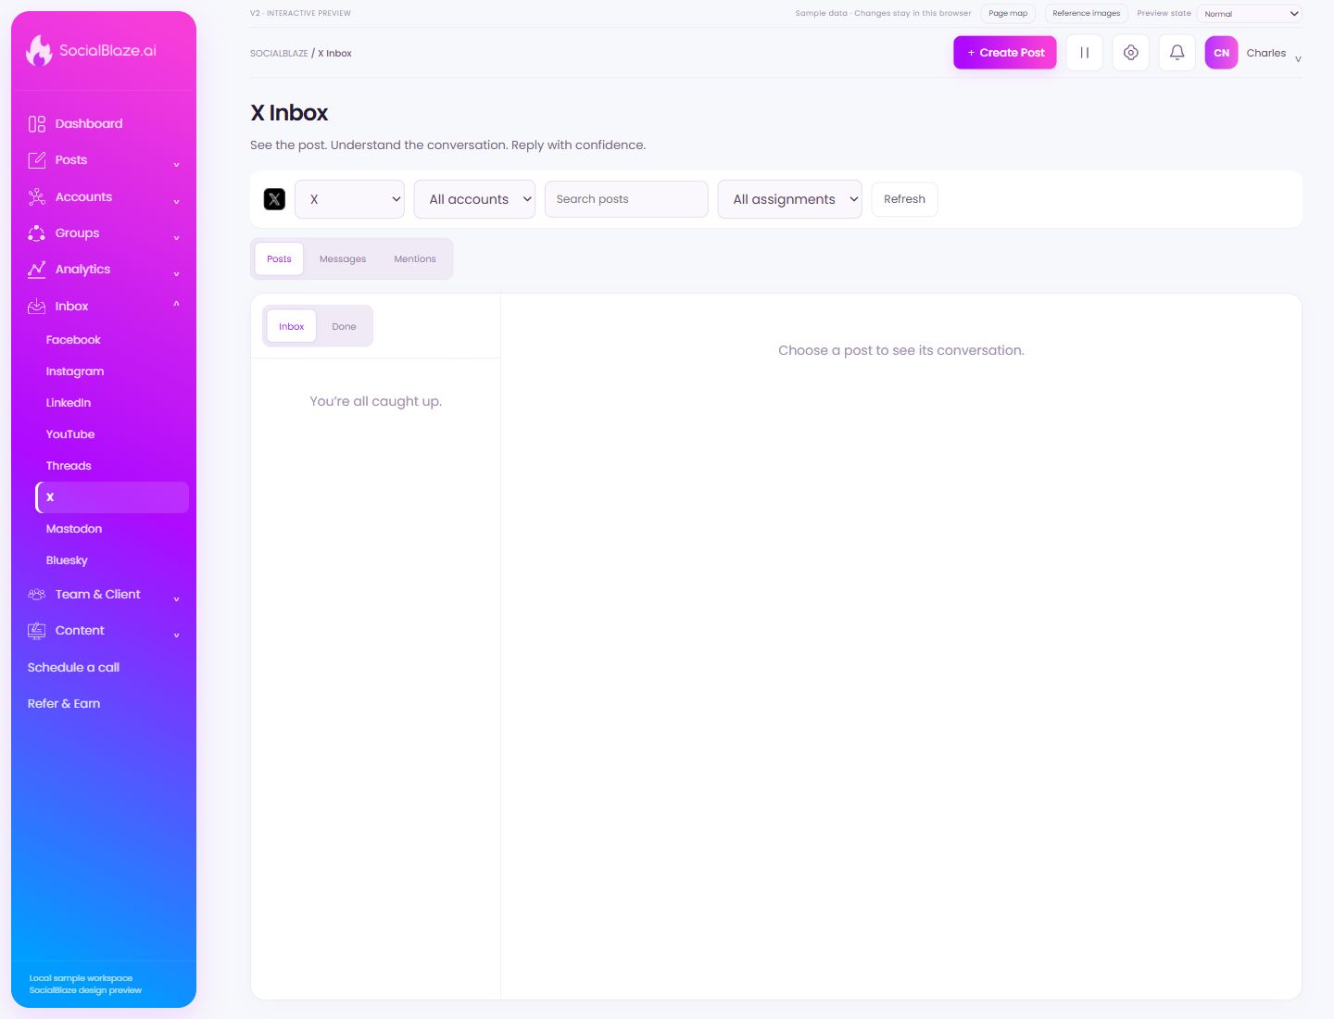Select the Inbox sub-tab

[x=291, y=326]
